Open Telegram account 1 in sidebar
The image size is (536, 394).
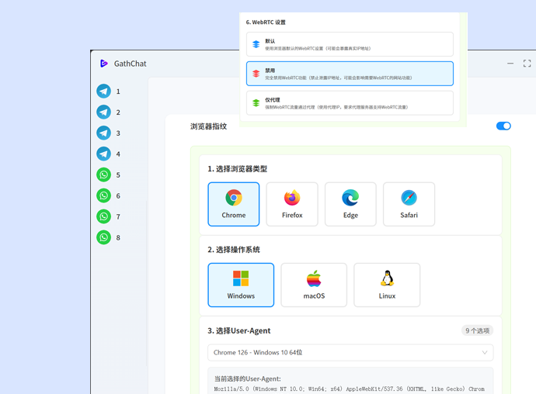104,92
